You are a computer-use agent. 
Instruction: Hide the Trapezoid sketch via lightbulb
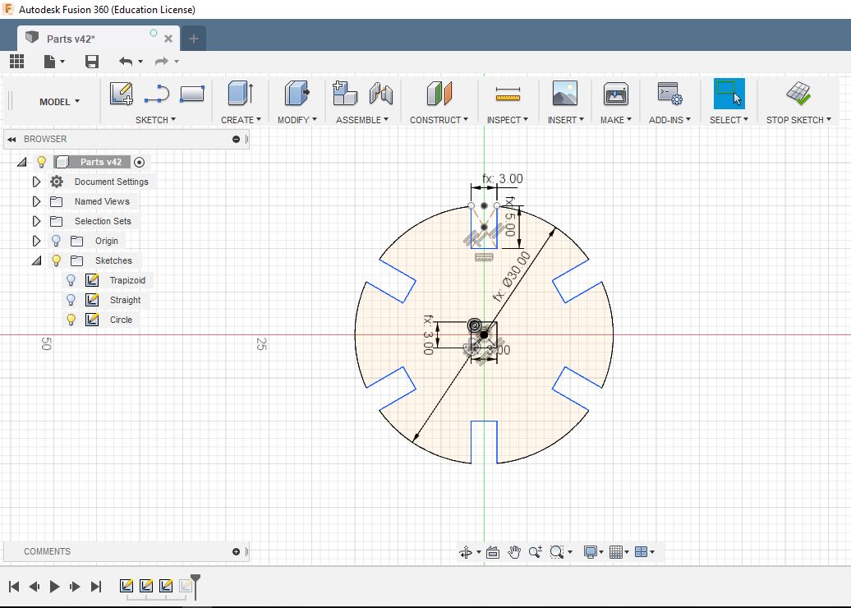pos(71,280)
